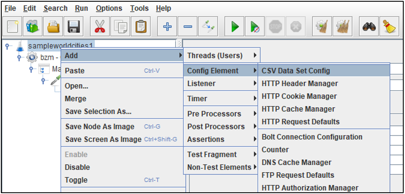The height and width of the screenshot is (194, 405).
Task: Click Save Selection As… entry
Action: 98,112
